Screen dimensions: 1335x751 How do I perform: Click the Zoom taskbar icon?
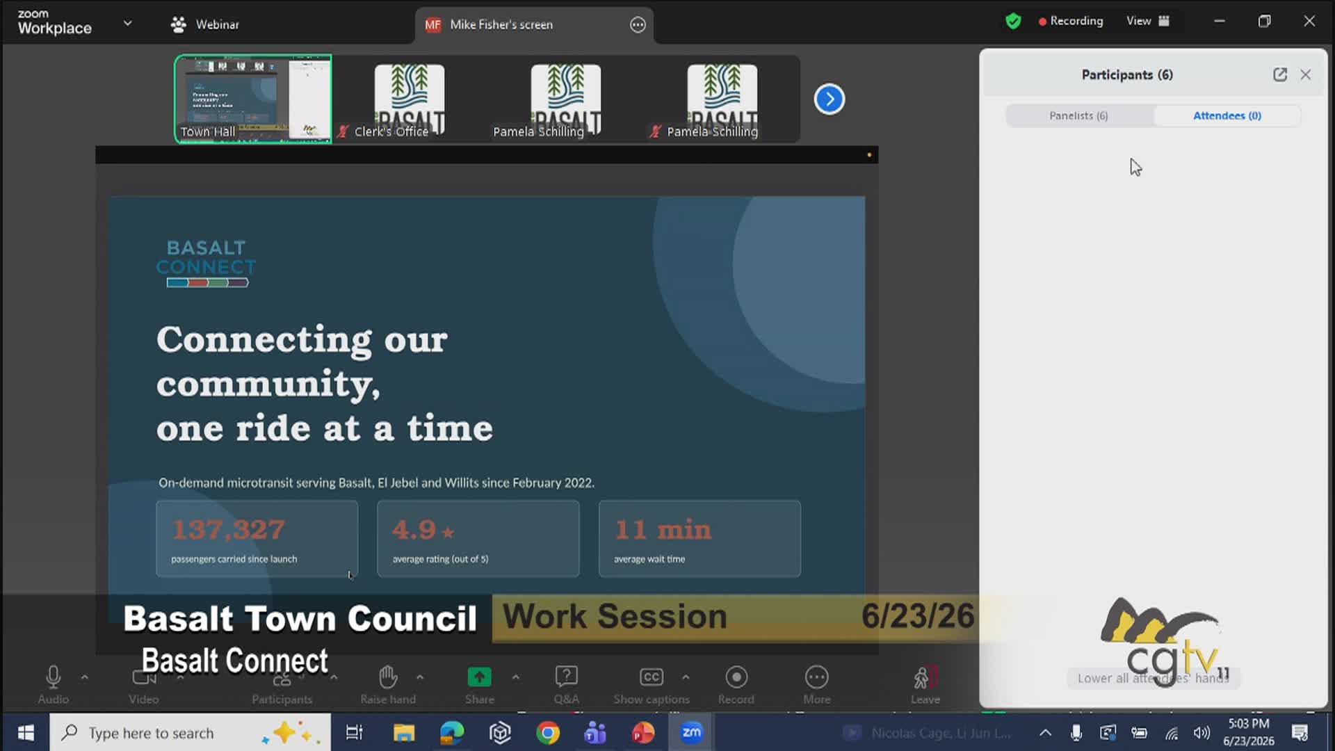click(x=691, y=732)
